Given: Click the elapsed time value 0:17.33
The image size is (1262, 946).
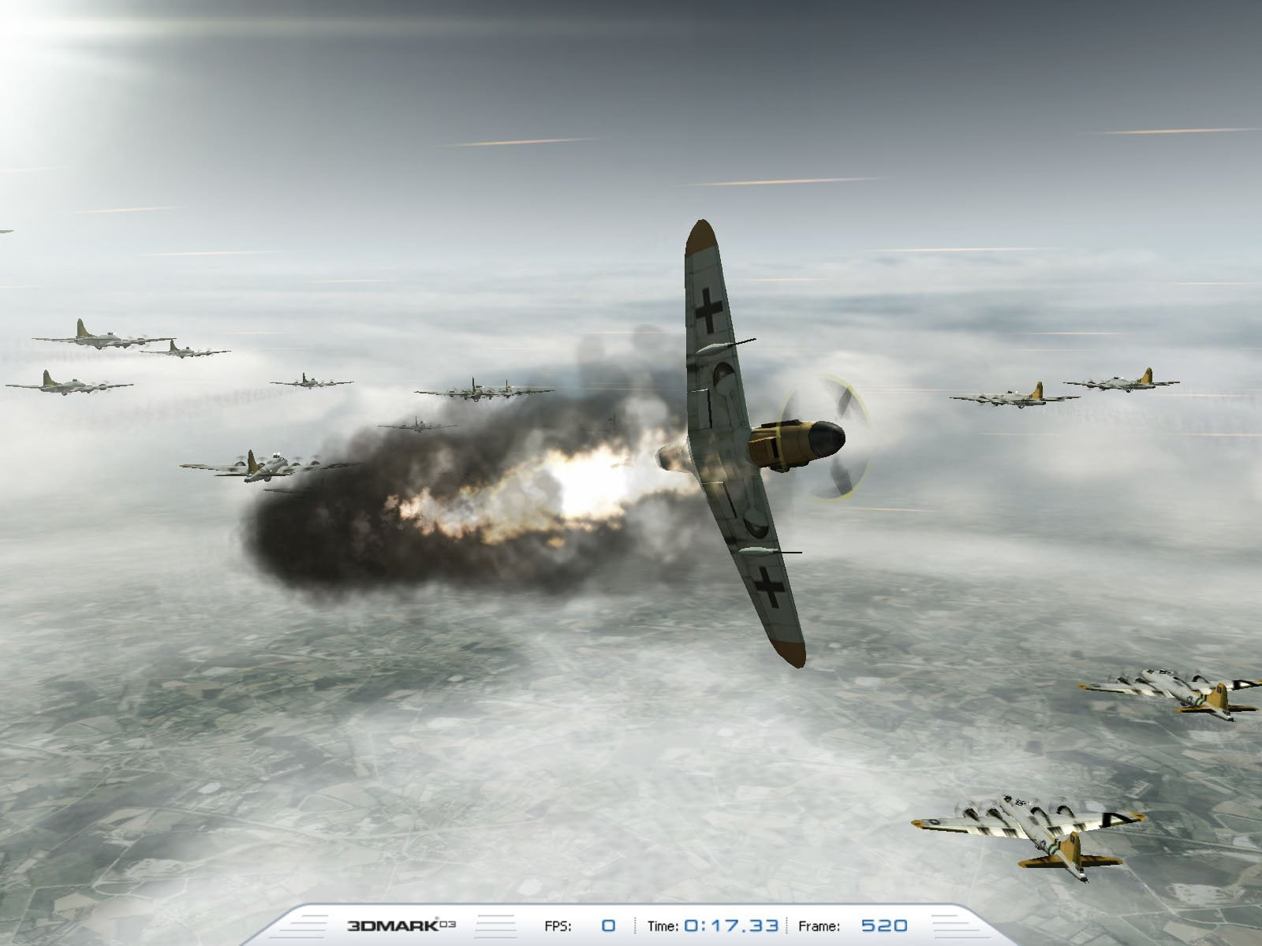Looking at the screenshot, I should tap(731, 926).
